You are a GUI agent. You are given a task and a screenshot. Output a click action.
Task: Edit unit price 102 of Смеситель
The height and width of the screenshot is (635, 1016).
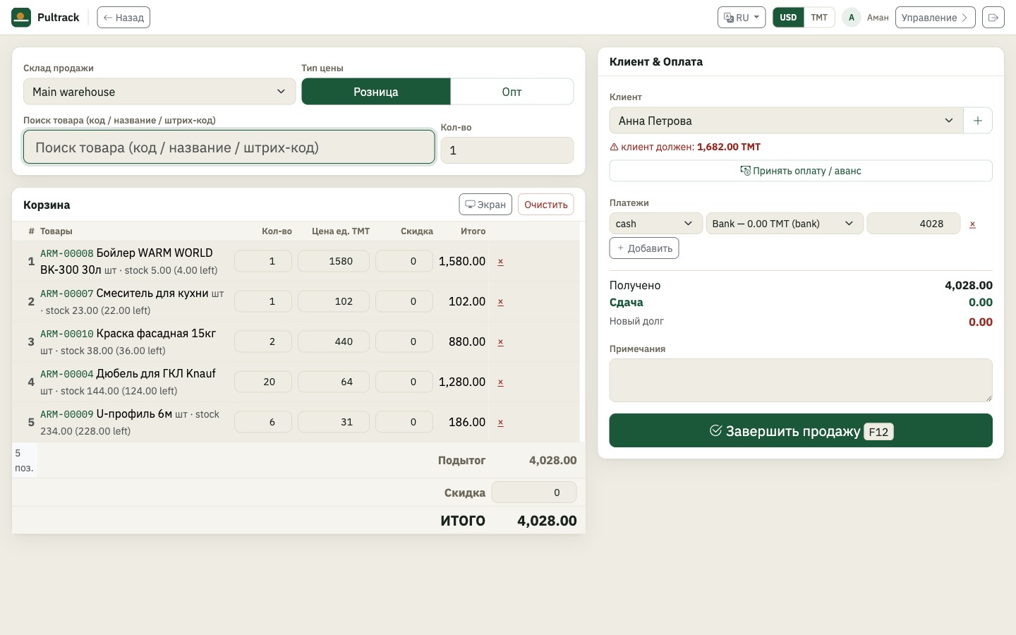(334, 301)
